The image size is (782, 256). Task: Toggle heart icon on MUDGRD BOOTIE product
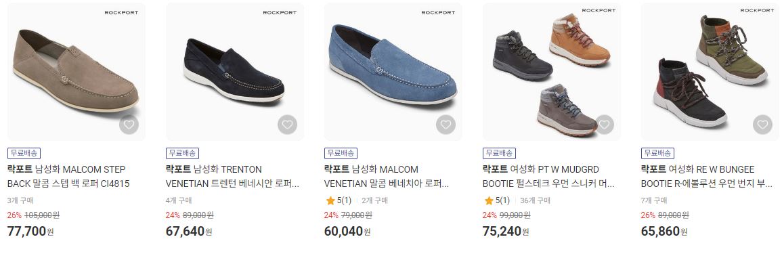tap(605, 124)
